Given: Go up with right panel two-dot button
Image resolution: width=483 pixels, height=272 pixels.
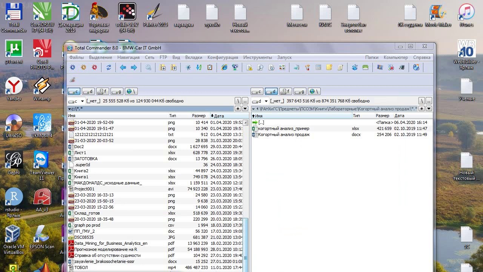Looking at the screenshot, I should 429,101.
